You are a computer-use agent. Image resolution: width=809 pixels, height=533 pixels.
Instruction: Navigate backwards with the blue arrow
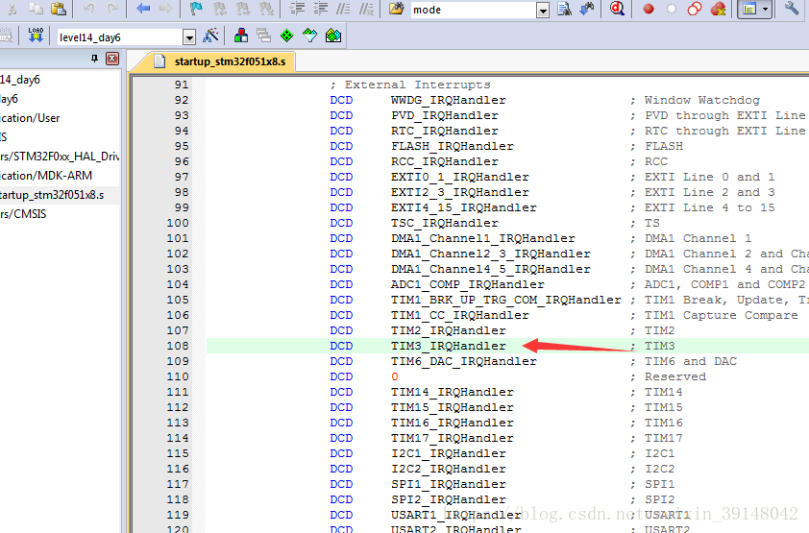[143, 9]
